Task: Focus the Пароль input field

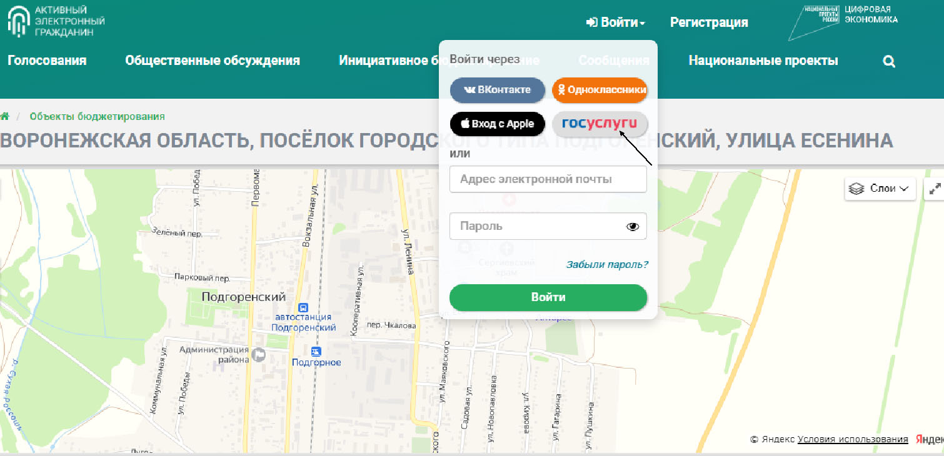Action: (x=548, y=226)
